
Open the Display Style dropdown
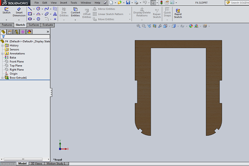(178, 26)
